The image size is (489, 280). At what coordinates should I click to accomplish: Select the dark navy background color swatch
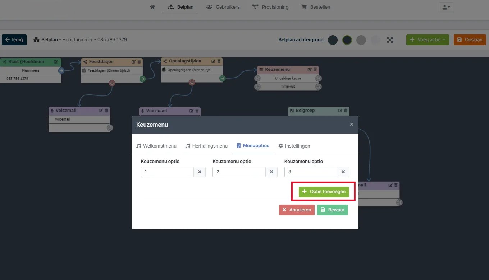(x=333, y=40)
